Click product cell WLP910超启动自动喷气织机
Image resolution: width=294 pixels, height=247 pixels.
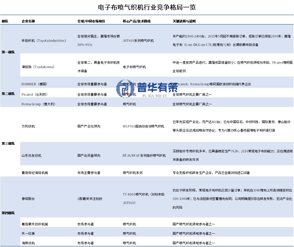pos(143,126)
